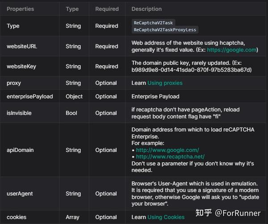The image size is (268, 224).
Task: Open the http://www.recaptcha.net/ link
Action: [170, 157]
